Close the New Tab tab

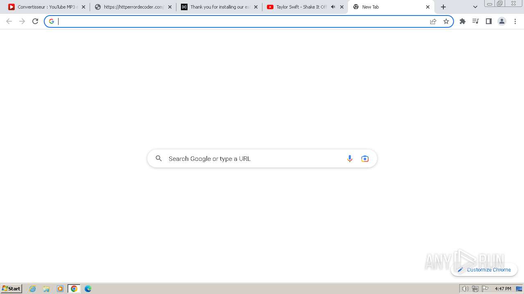click(x=428, y=7)
